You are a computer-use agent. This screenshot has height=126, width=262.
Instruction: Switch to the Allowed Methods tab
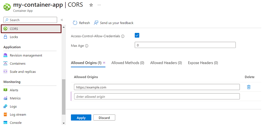[128, 63]
